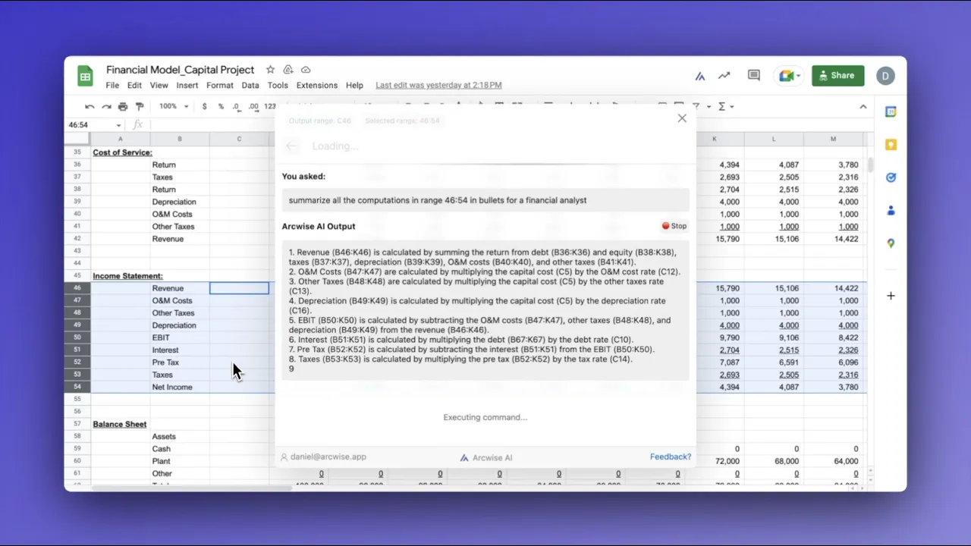The height and width of the screenshot is (546, 971).
Task: Click the Share button
Action: (837, 75)
